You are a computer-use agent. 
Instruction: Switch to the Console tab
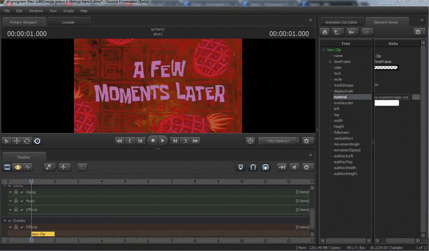pos(68,22)
